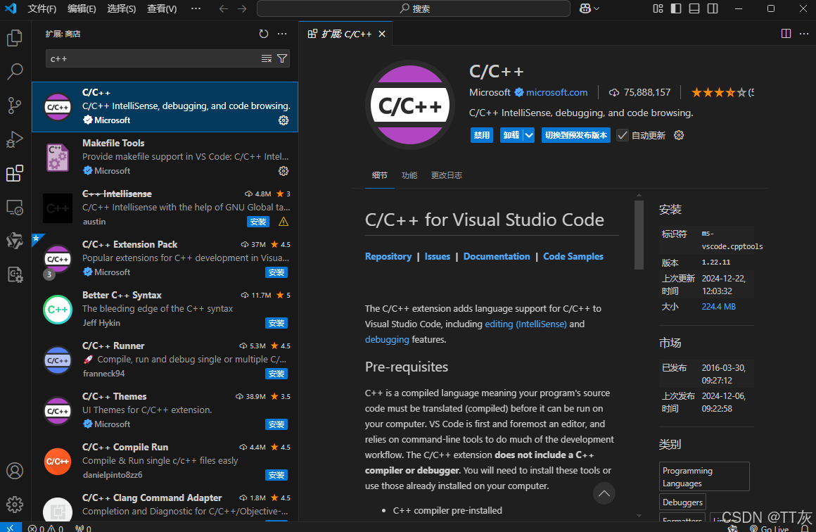Open the Repository link
This screenshot has height=532, width=816.
(x=388, y=256)
